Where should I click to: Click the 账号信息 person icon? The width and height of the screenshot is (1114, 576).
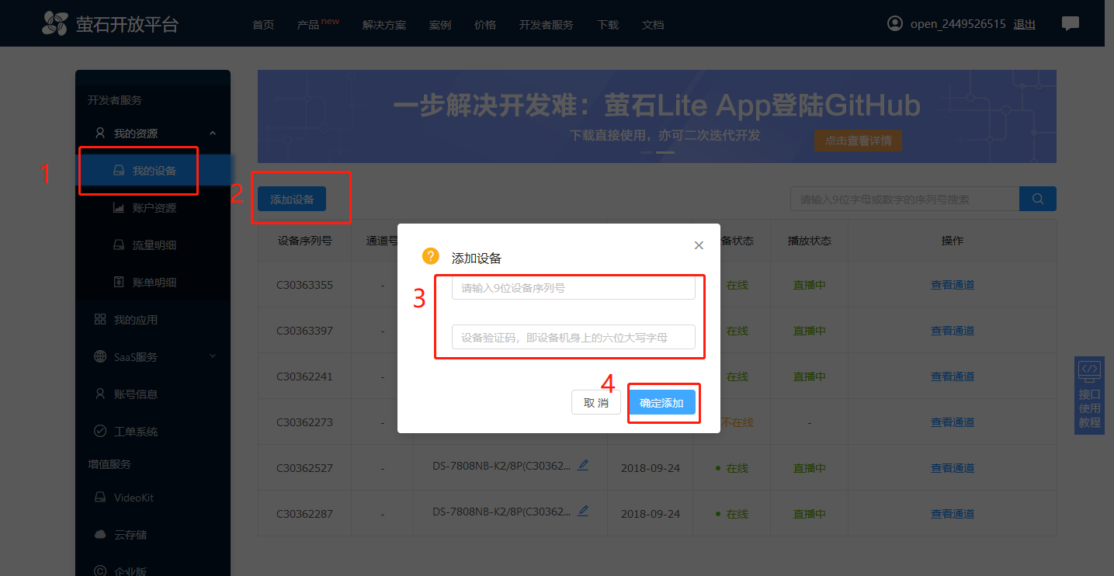click(99, 394)
